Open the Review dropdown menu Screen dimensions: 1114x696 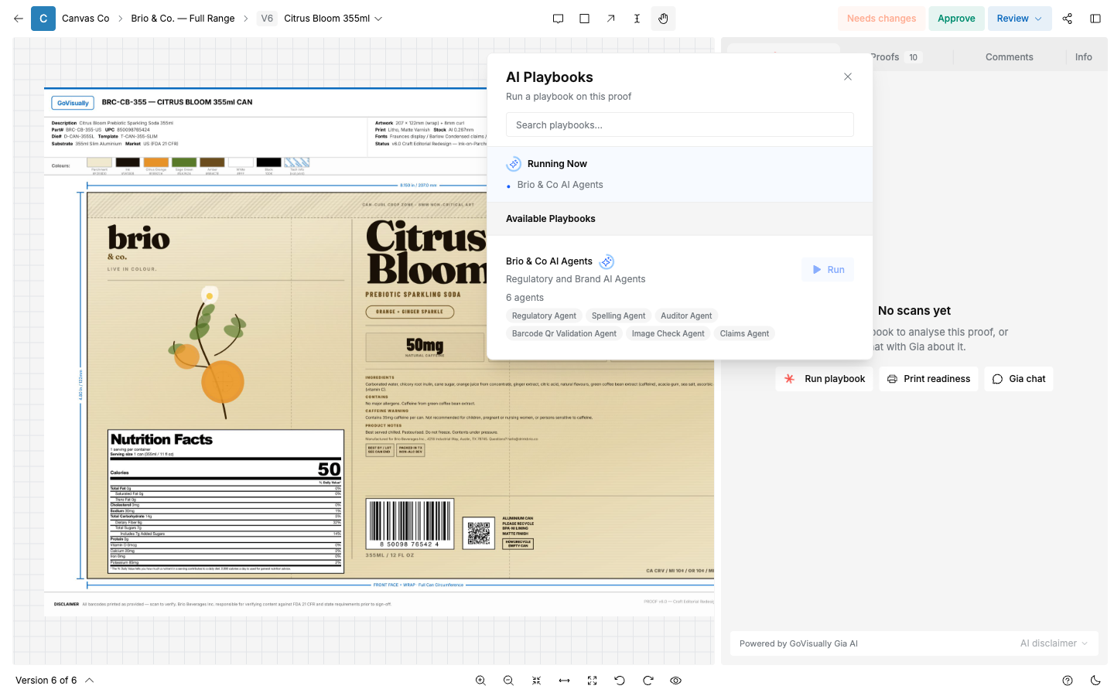[1020, 19]
